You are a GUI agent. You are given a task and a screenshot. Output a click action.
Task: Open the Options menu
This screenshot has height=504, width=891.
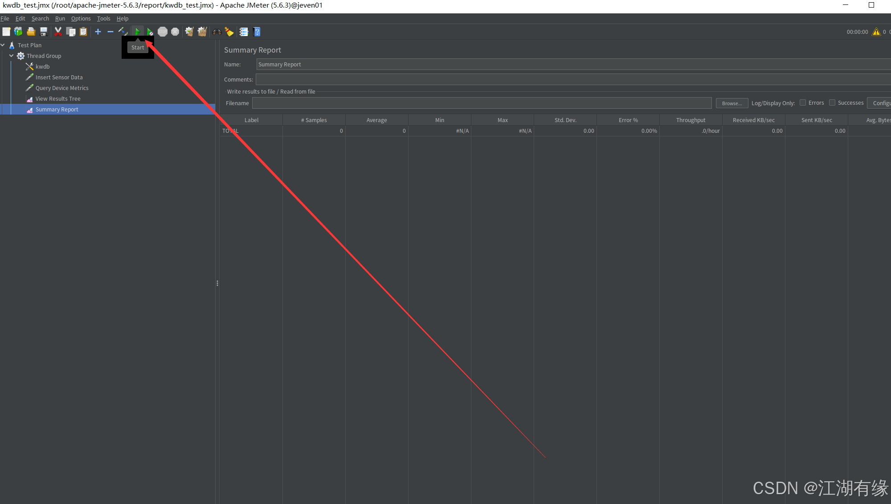[x=81, y=18]
